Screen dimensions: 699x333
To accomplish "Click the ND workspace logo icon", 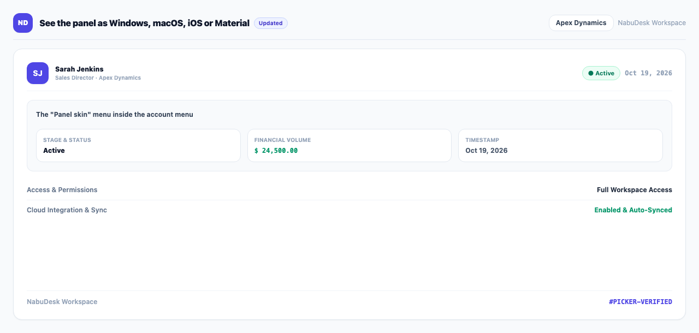I will [23, 23].
